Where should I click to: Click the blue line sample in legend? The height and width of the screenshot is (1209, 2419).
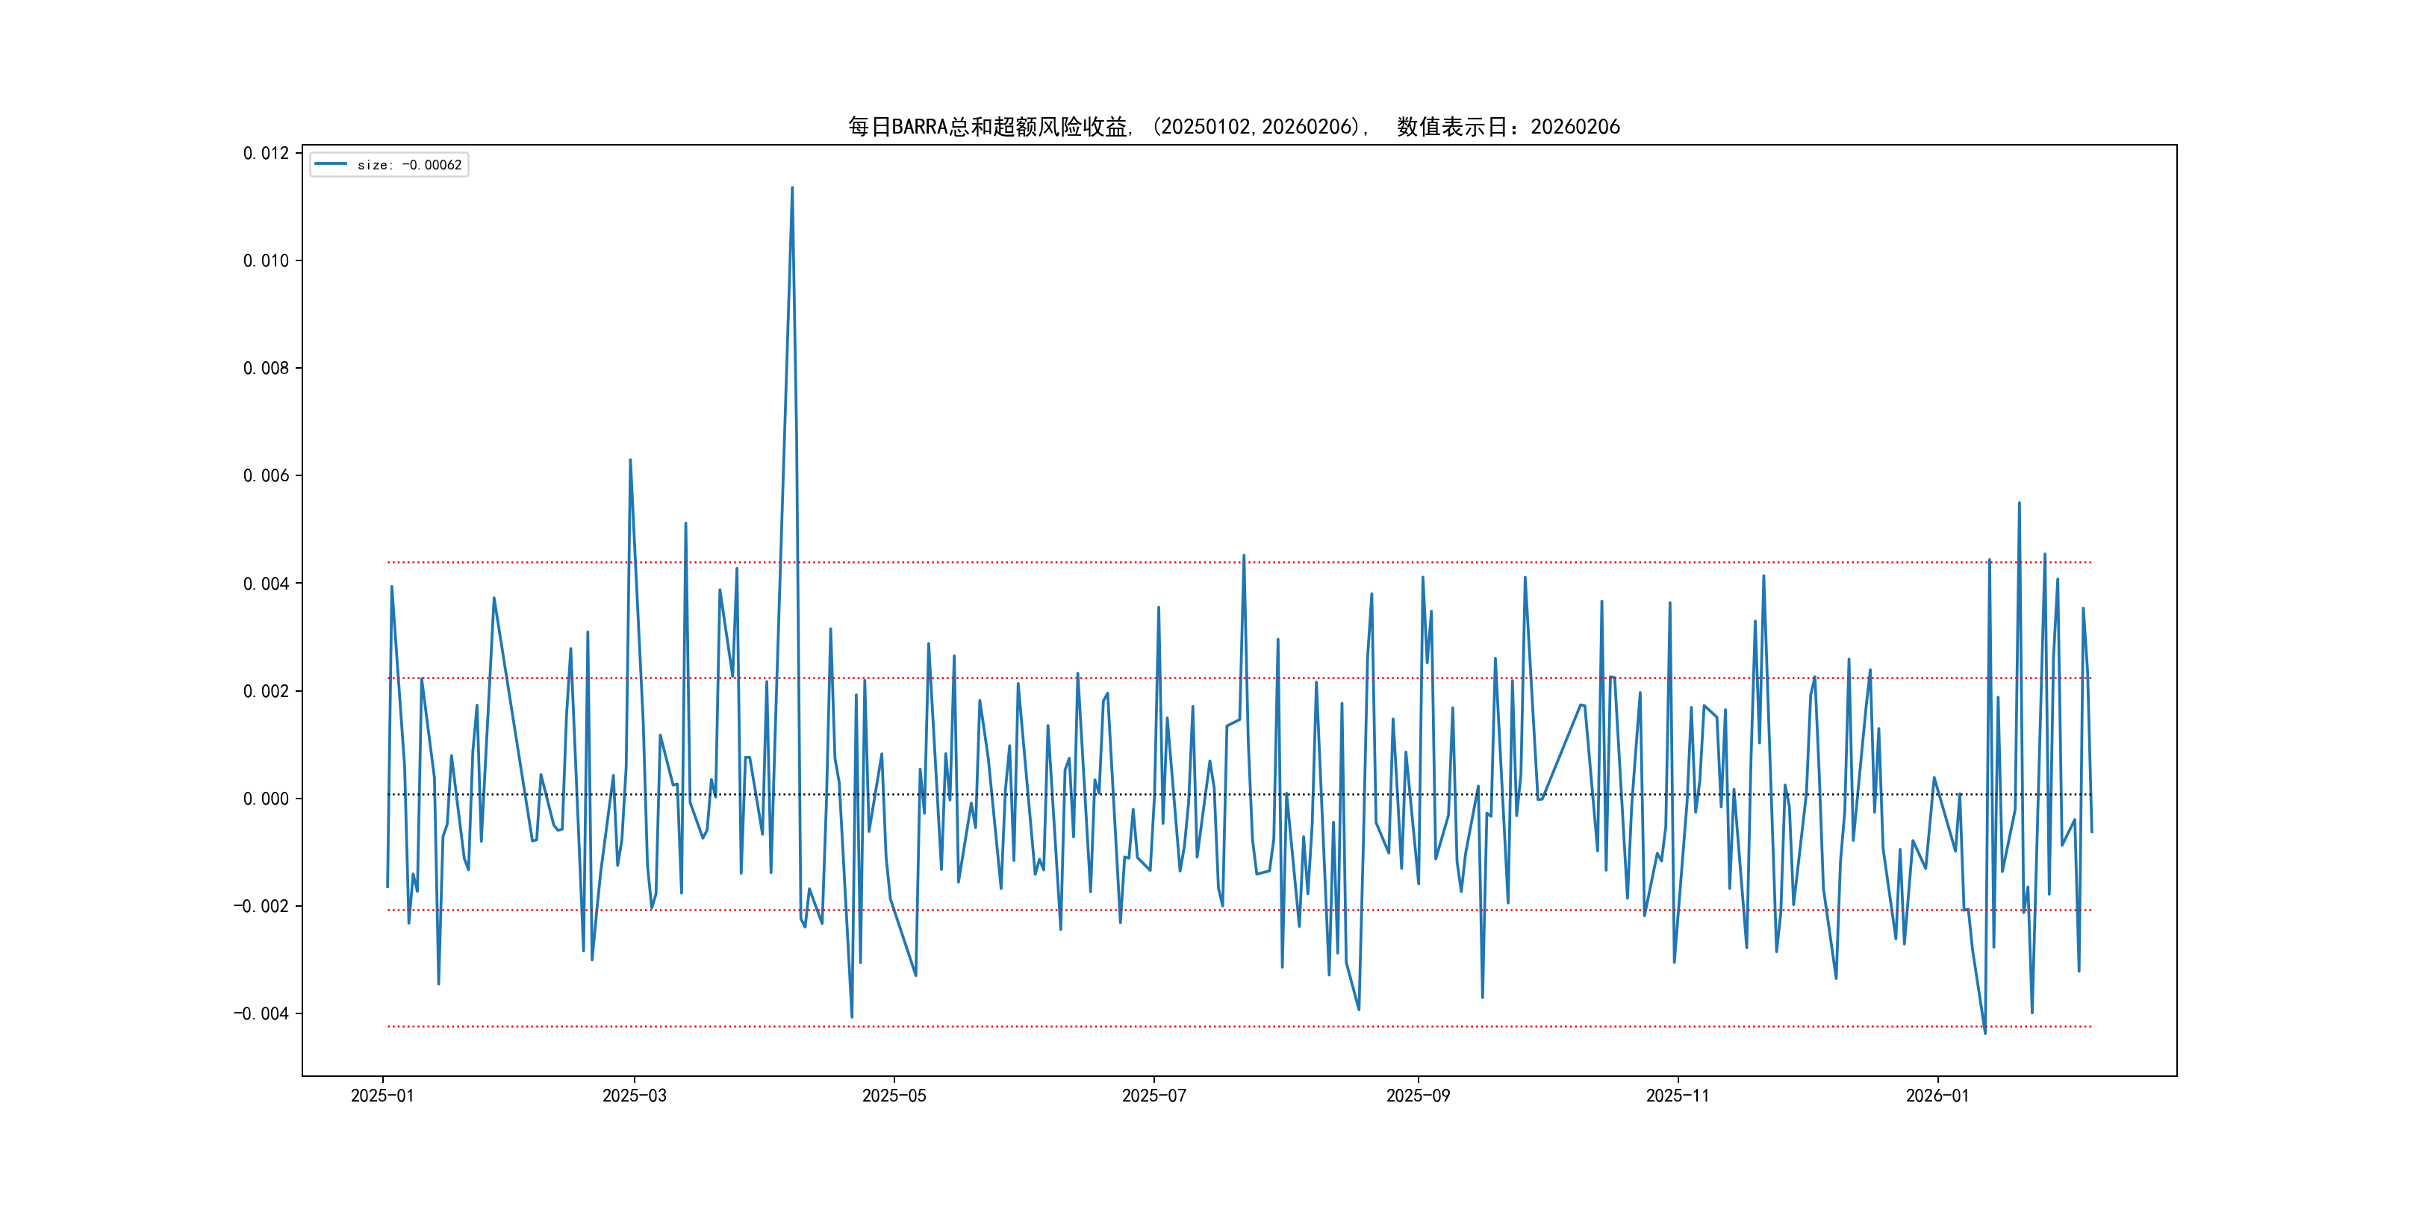pyautogui.click(x=331, y=164)
